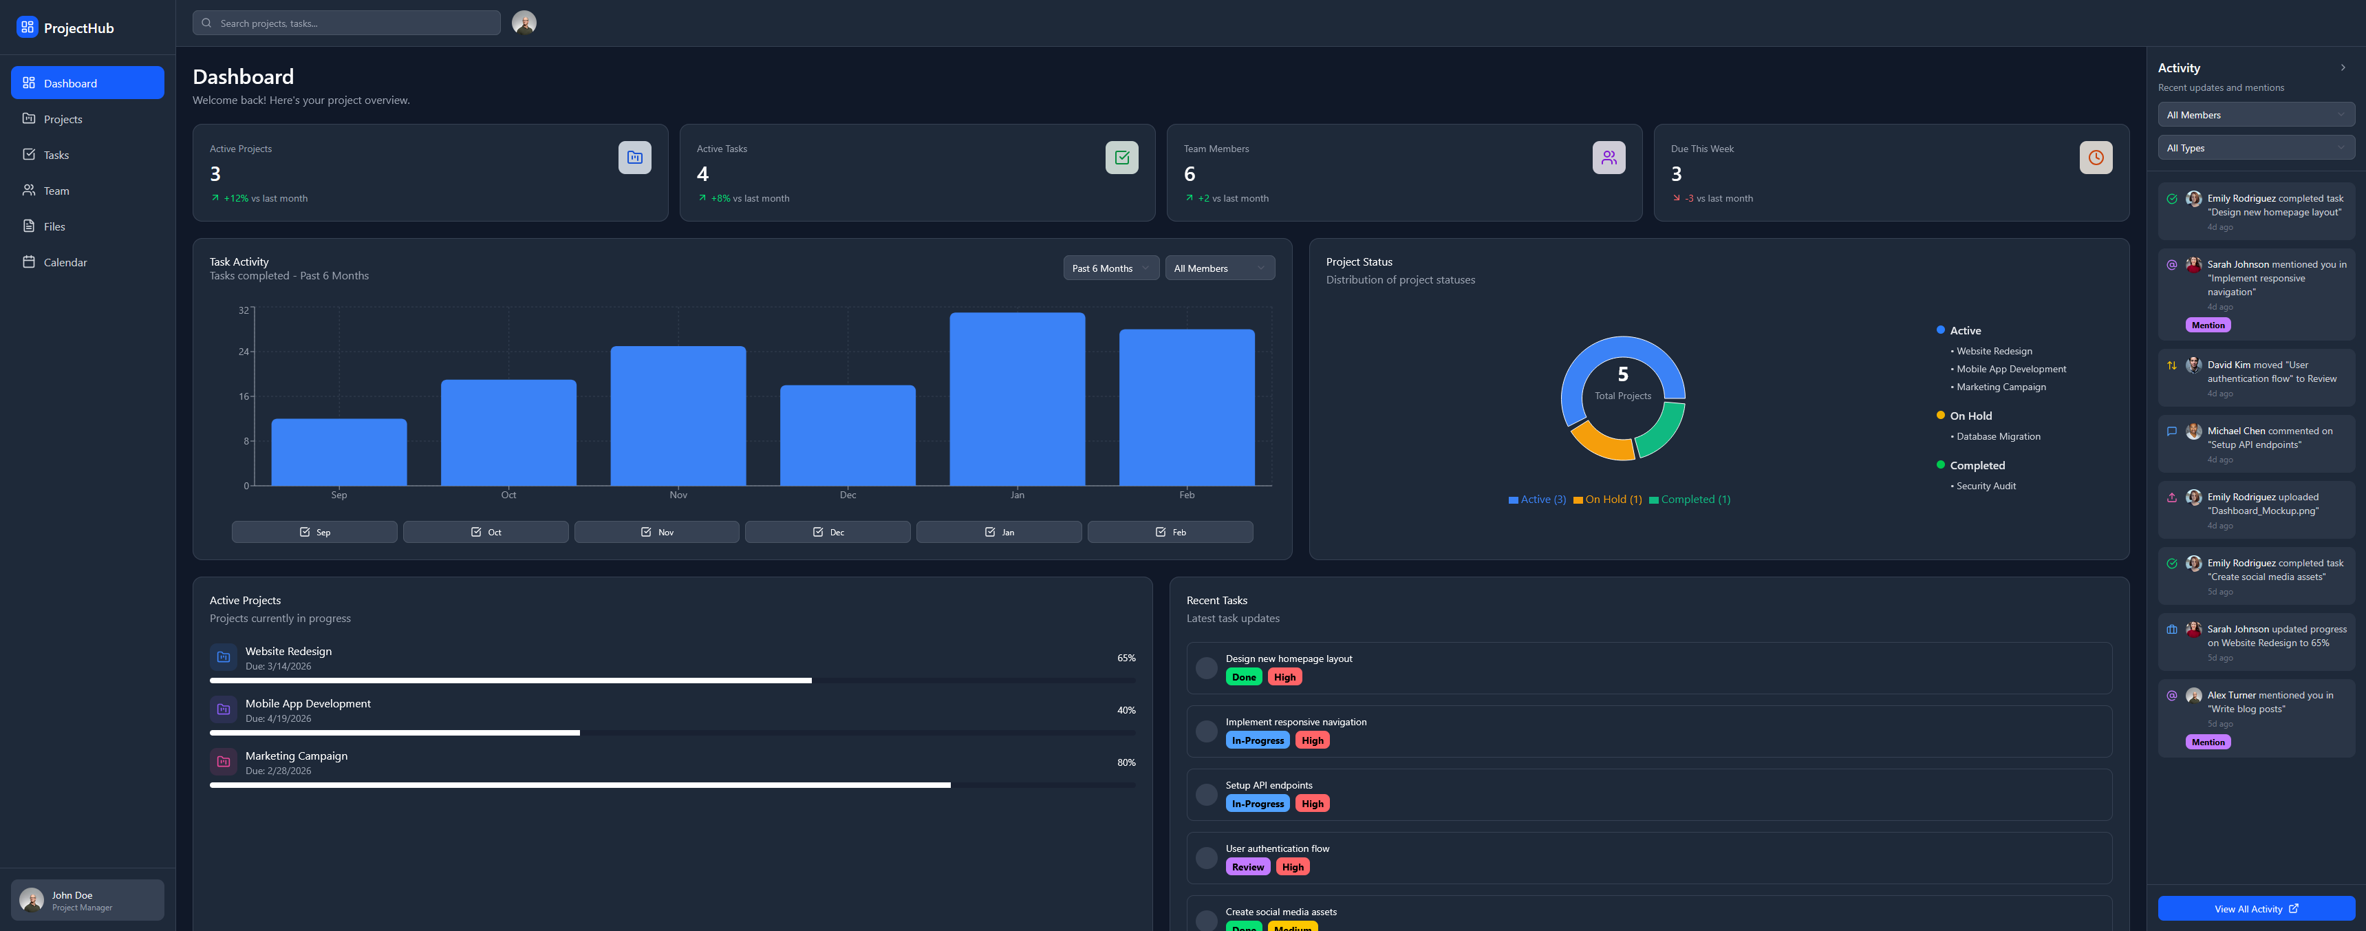Click the Due This Week clock icon
Viewport: 2366px width, 931px height.
point(2095,157)
